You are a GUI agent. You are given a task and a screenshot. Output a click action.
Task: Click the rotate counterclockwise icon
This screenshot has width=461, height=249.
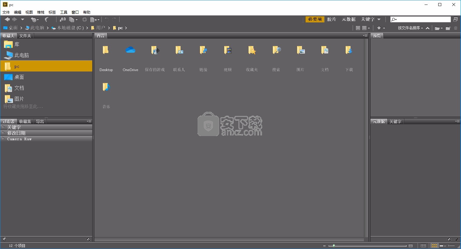point(107,19)
